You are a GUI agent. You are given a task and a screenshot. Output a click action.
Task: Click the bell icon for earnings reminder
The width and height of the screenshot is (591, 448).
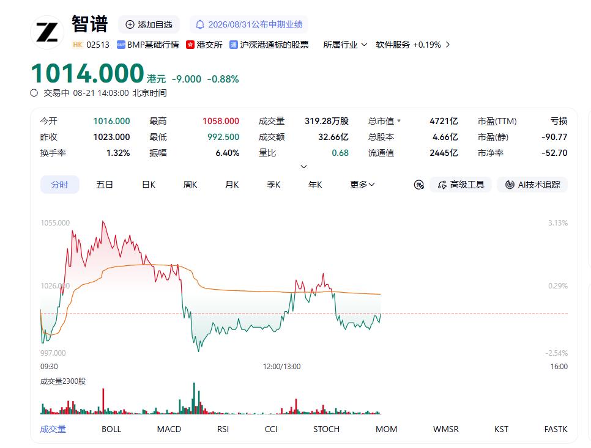[200, 25]
